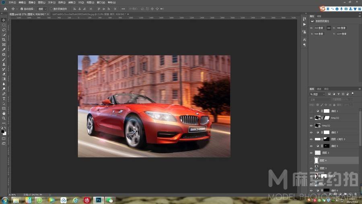The image size is (362, 204).
Task: Select the Path Selection tool
Action: (4, 104)
